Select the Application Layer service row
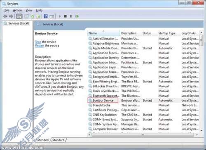206x150 pixels. pos(143,67)
